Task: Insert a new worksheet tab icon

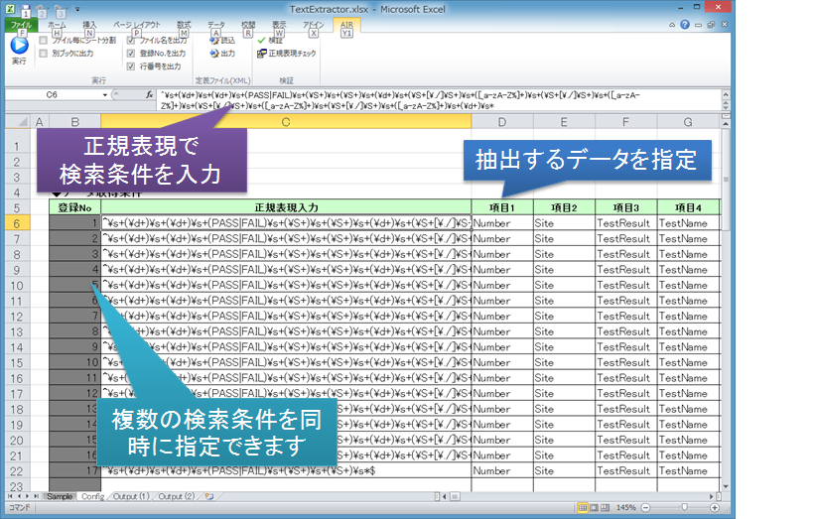Action: [x=208, y=496]
